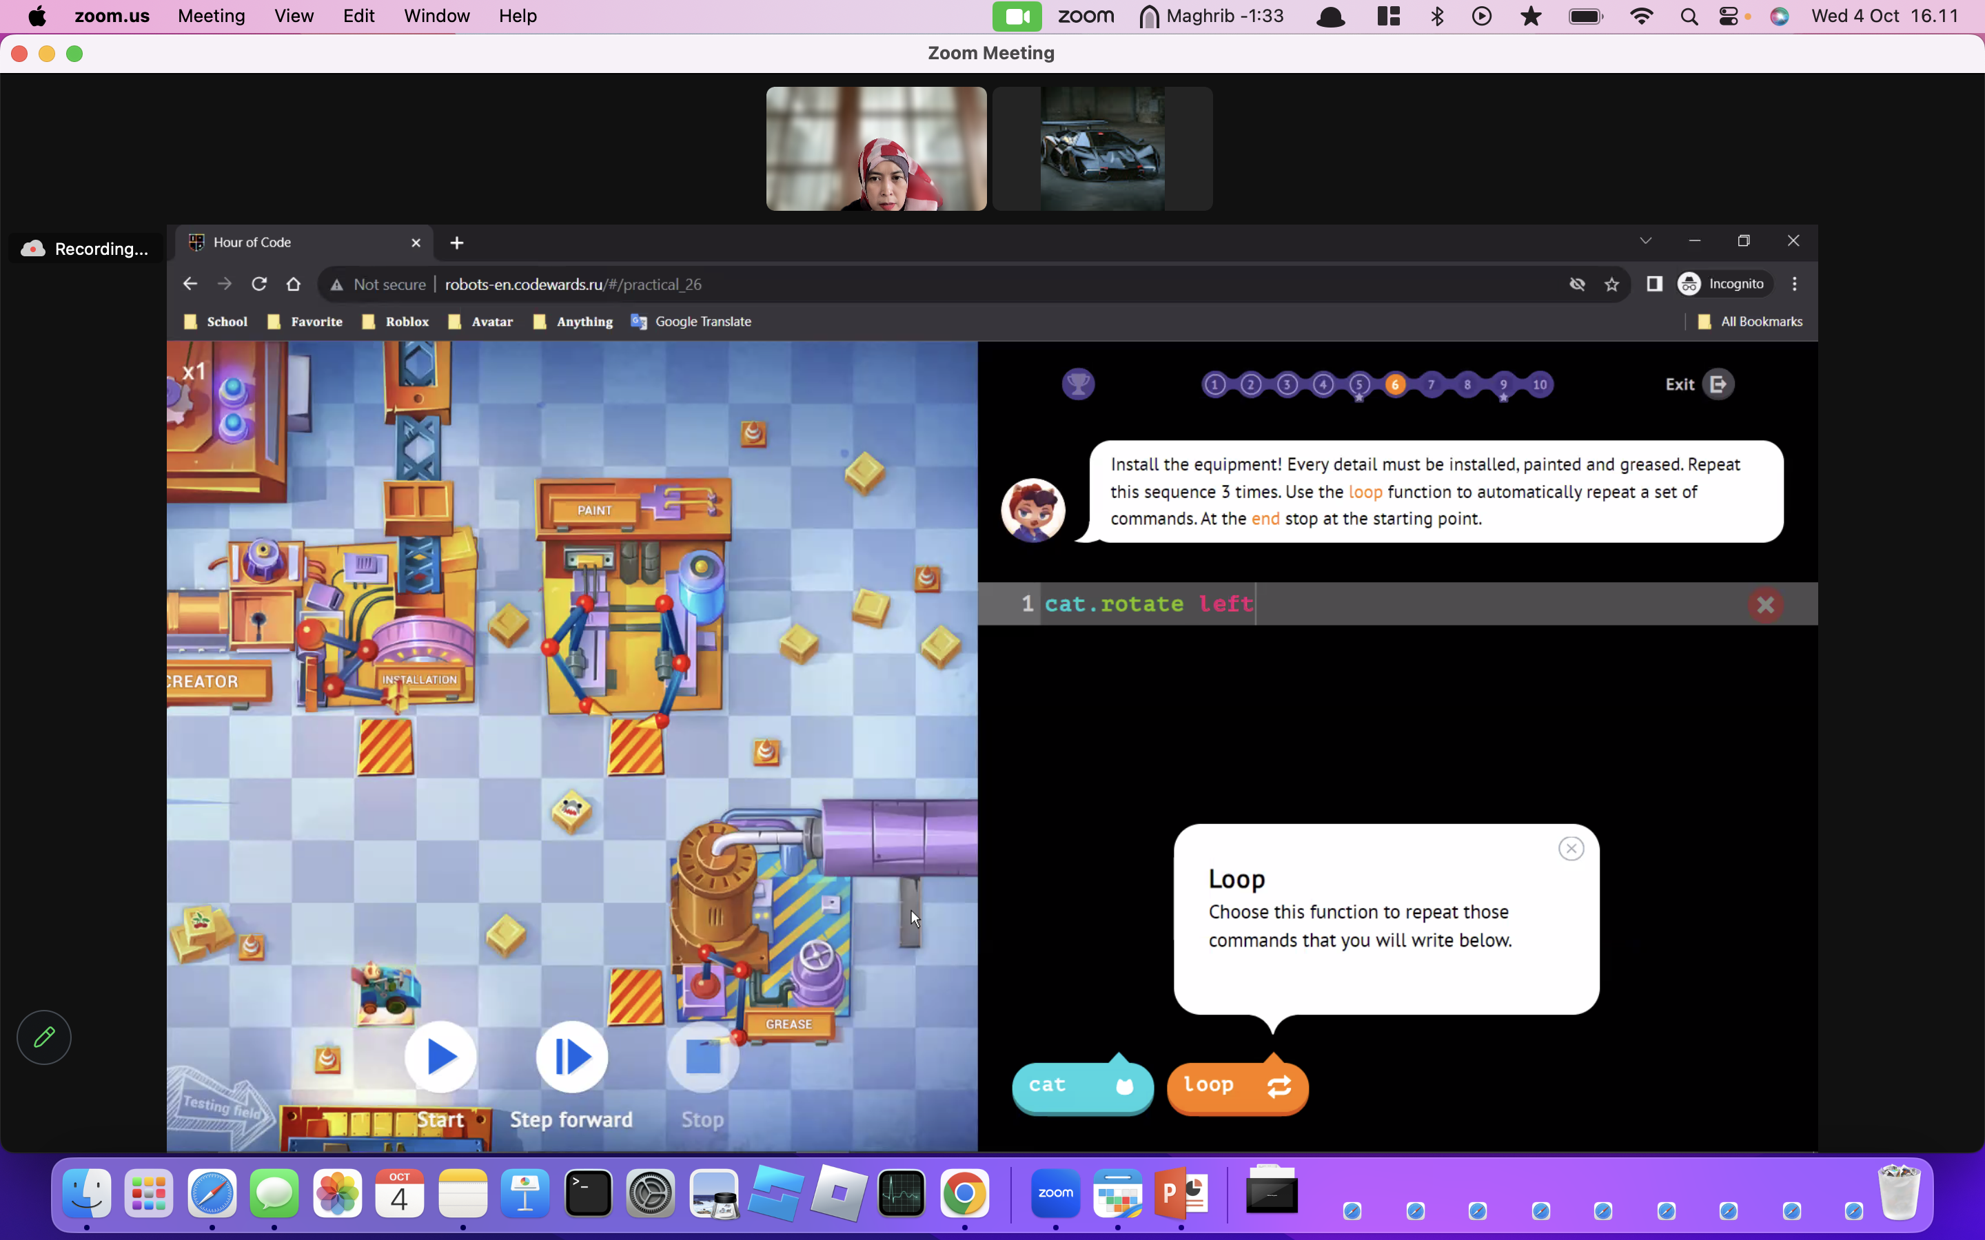Select the car participant thumbnail
The image size is (1985, 1240).
click(x=1102, y=148)
